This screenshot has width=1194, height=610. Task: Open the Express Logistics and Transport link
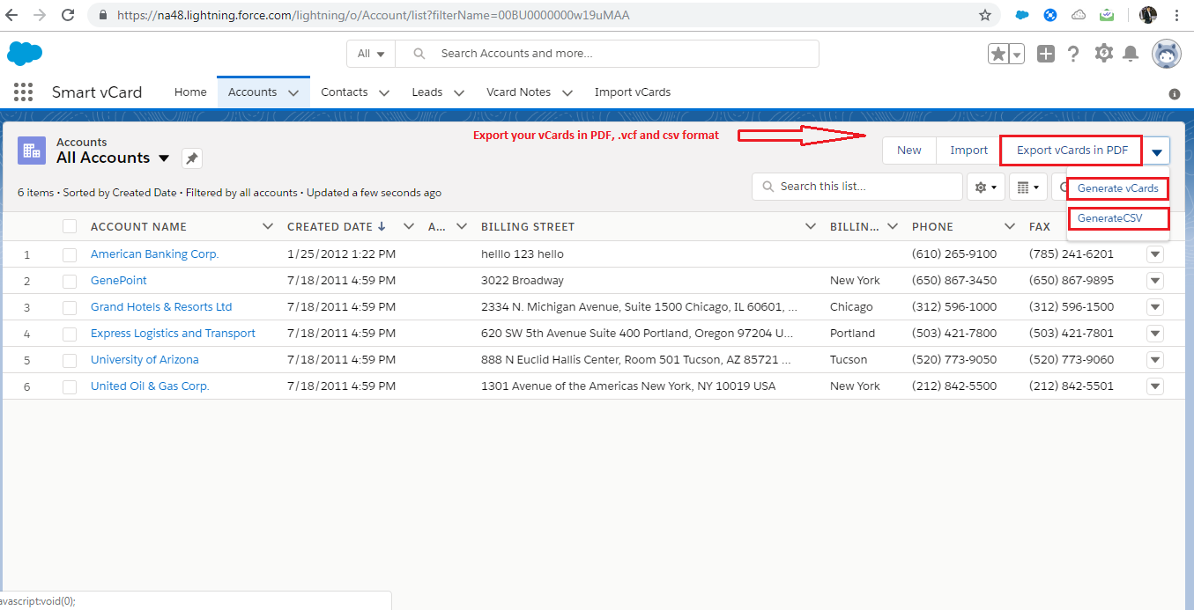(x=173, y=334)
